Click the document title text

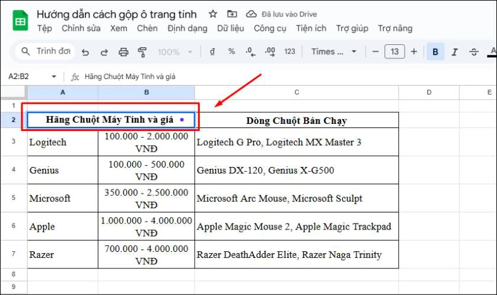[x=117, y=14]
